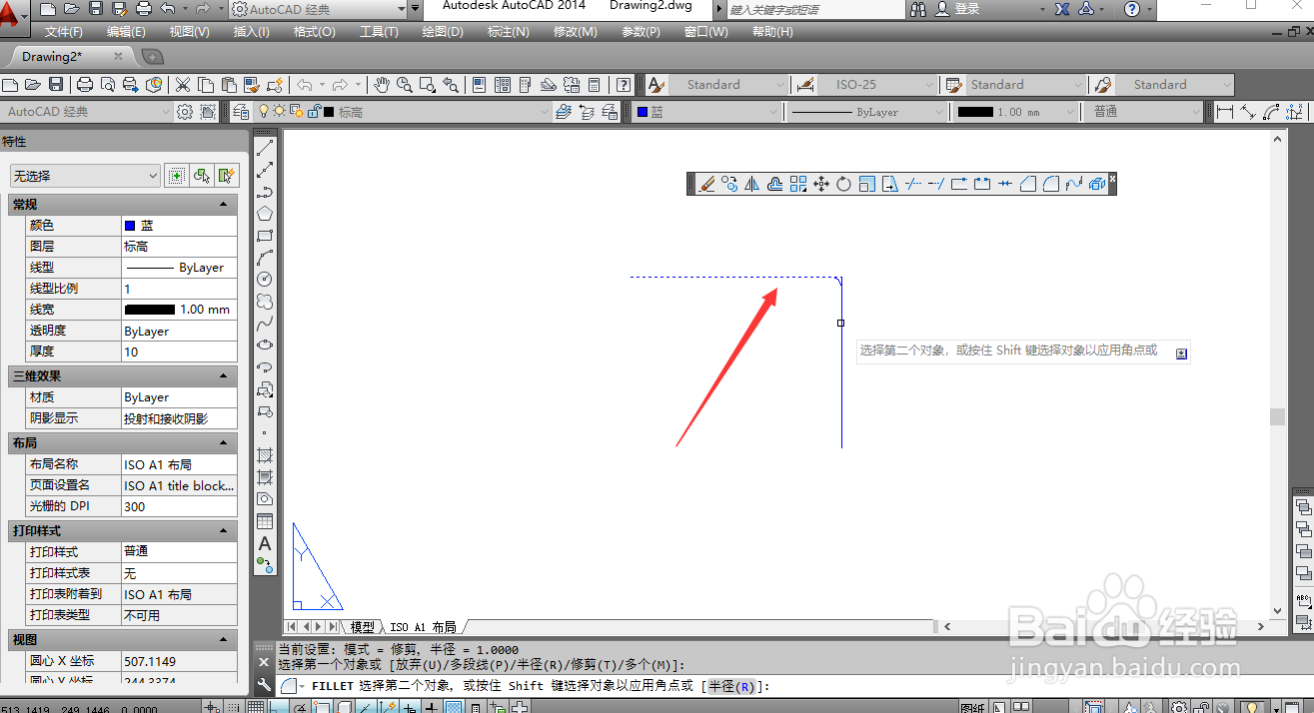Toggle the layer lightbulb on/off icon
Image resolution: width=1314 pixels, height=713 pixels.
pyautogui.click(x=264, y=112)
